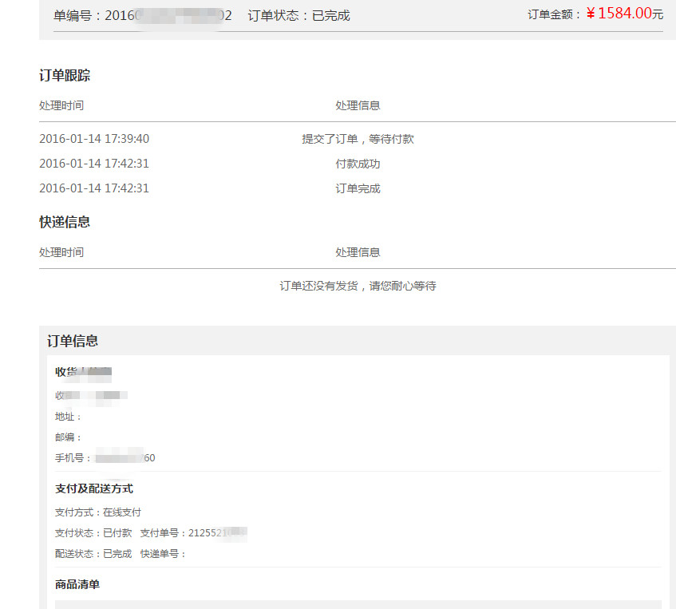Click the timestamp 2016-01-14 17:39:40

click(x=94, y=139)
